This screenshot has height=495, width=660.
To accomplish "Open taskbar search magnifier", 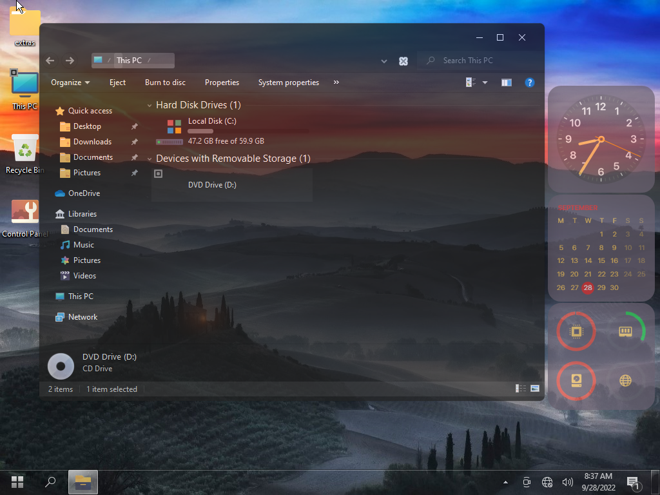I will (x=50, y=482).
